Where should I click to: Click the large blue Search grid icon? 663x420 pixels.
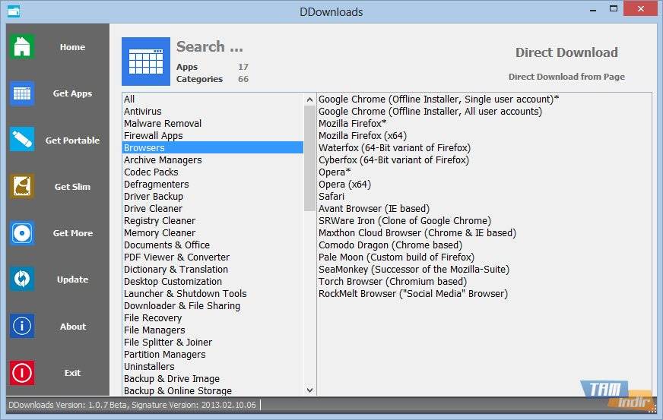(x=146, y=62)
